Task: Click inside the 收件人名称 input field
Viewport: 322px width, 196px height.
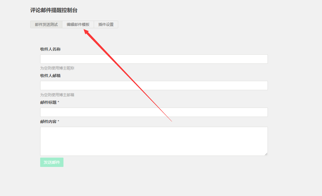Action: (154, 59)
